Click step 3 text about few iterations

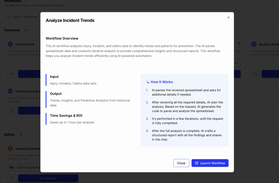187,121
